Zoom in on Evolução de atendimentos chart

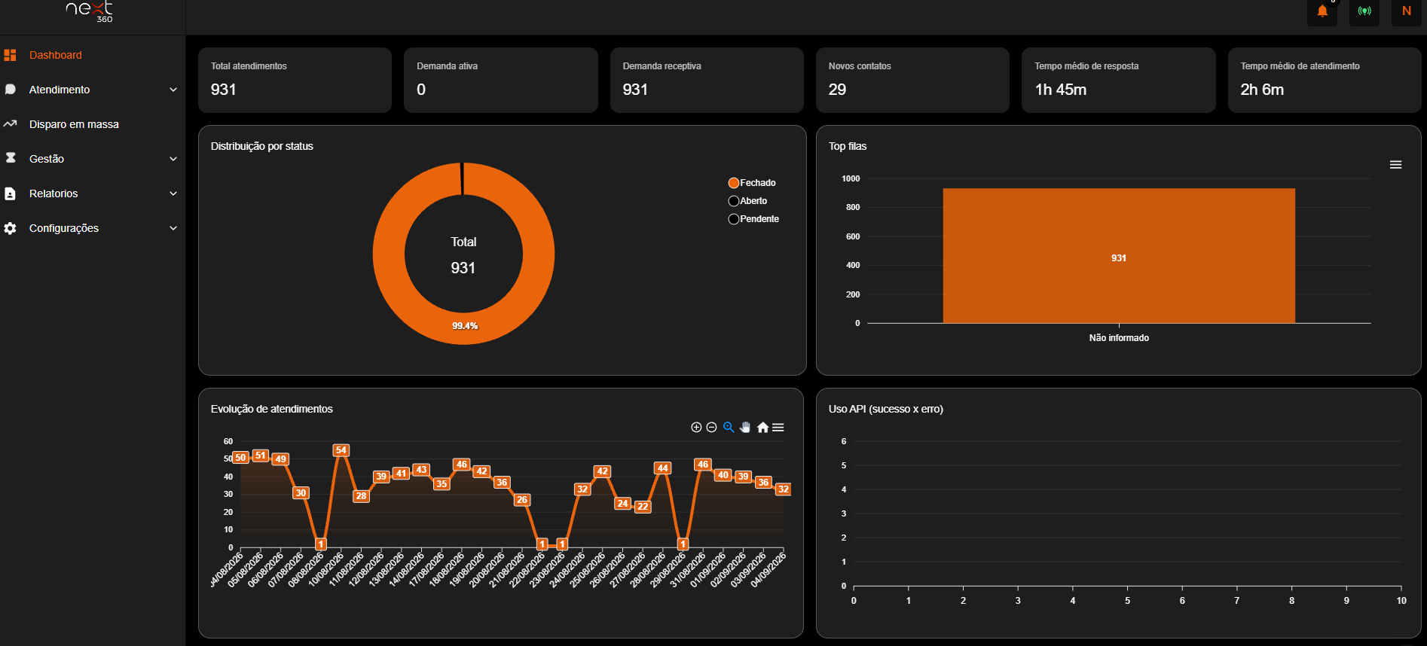click(696, 428)
